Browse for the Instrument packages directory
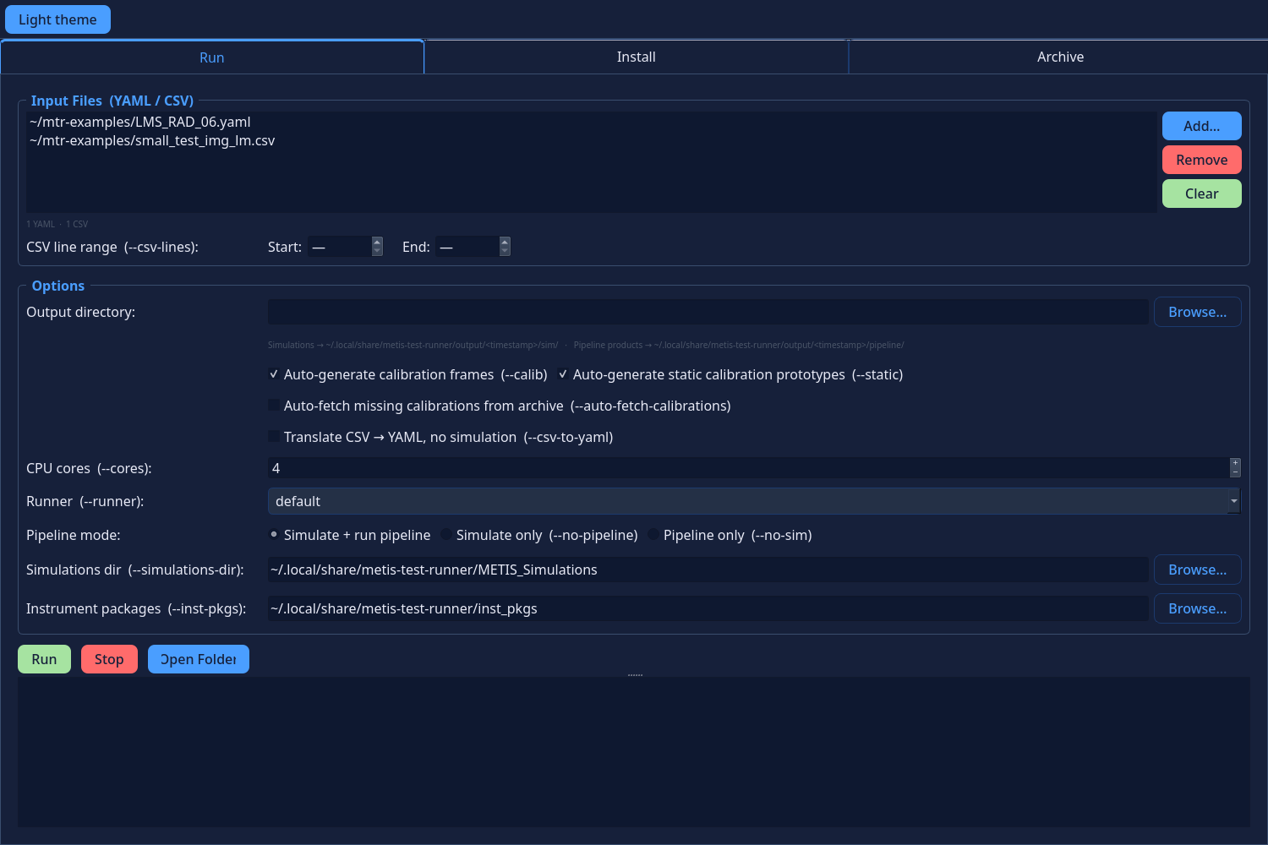 pyautogui.click(x=1197, y=608)
